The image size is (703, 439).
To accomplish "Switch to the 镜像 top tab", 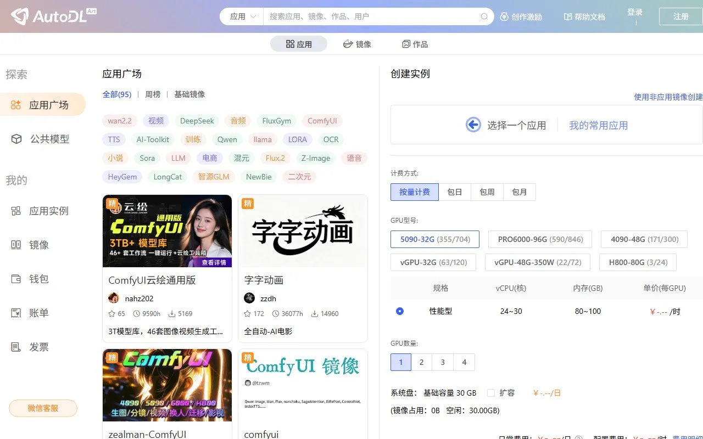I will tap(357, 44).
